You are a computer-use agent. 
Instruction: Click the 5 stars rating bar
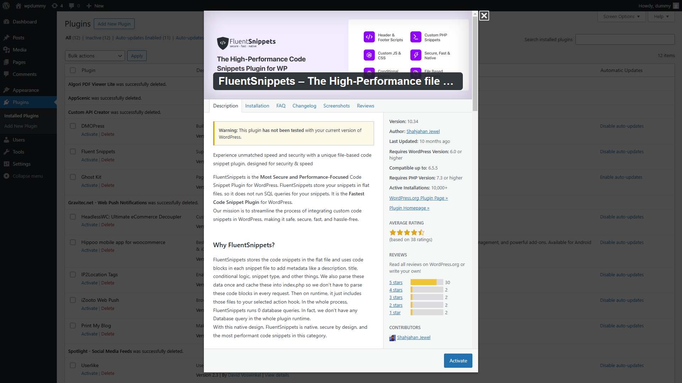coord(427,282)
